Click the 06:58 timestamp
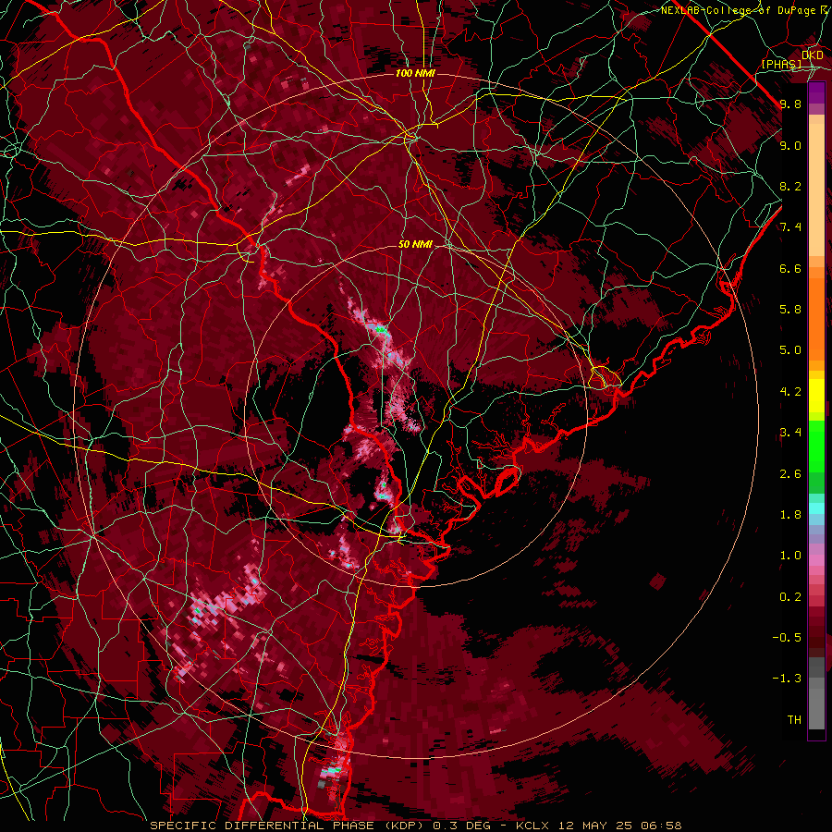This screenshot has height=832, width=832. tap(659, 826)
